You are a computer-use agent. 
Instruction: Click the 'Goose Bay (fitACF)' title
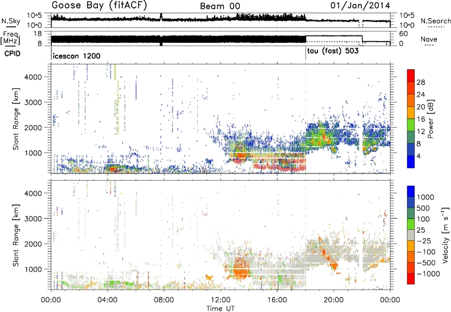pyautogui.click(x=99, y=5)
